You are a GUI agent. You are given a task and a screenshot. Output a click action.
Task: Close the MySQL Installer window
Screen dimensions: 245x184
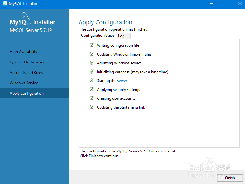(x=240, y=3)
